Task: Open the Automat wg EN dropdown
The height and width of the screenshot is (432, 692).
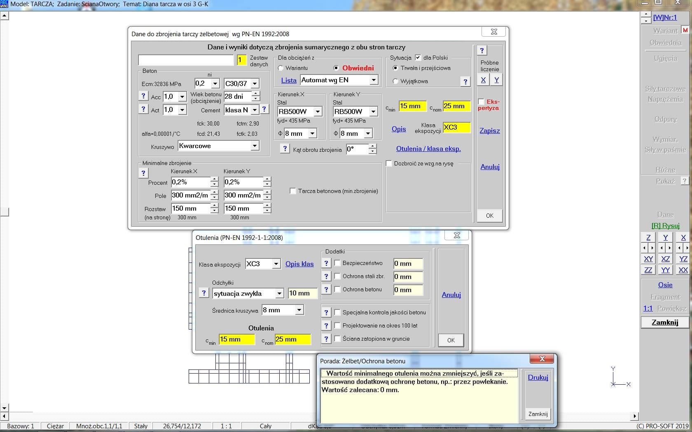Action: point(374,80)
